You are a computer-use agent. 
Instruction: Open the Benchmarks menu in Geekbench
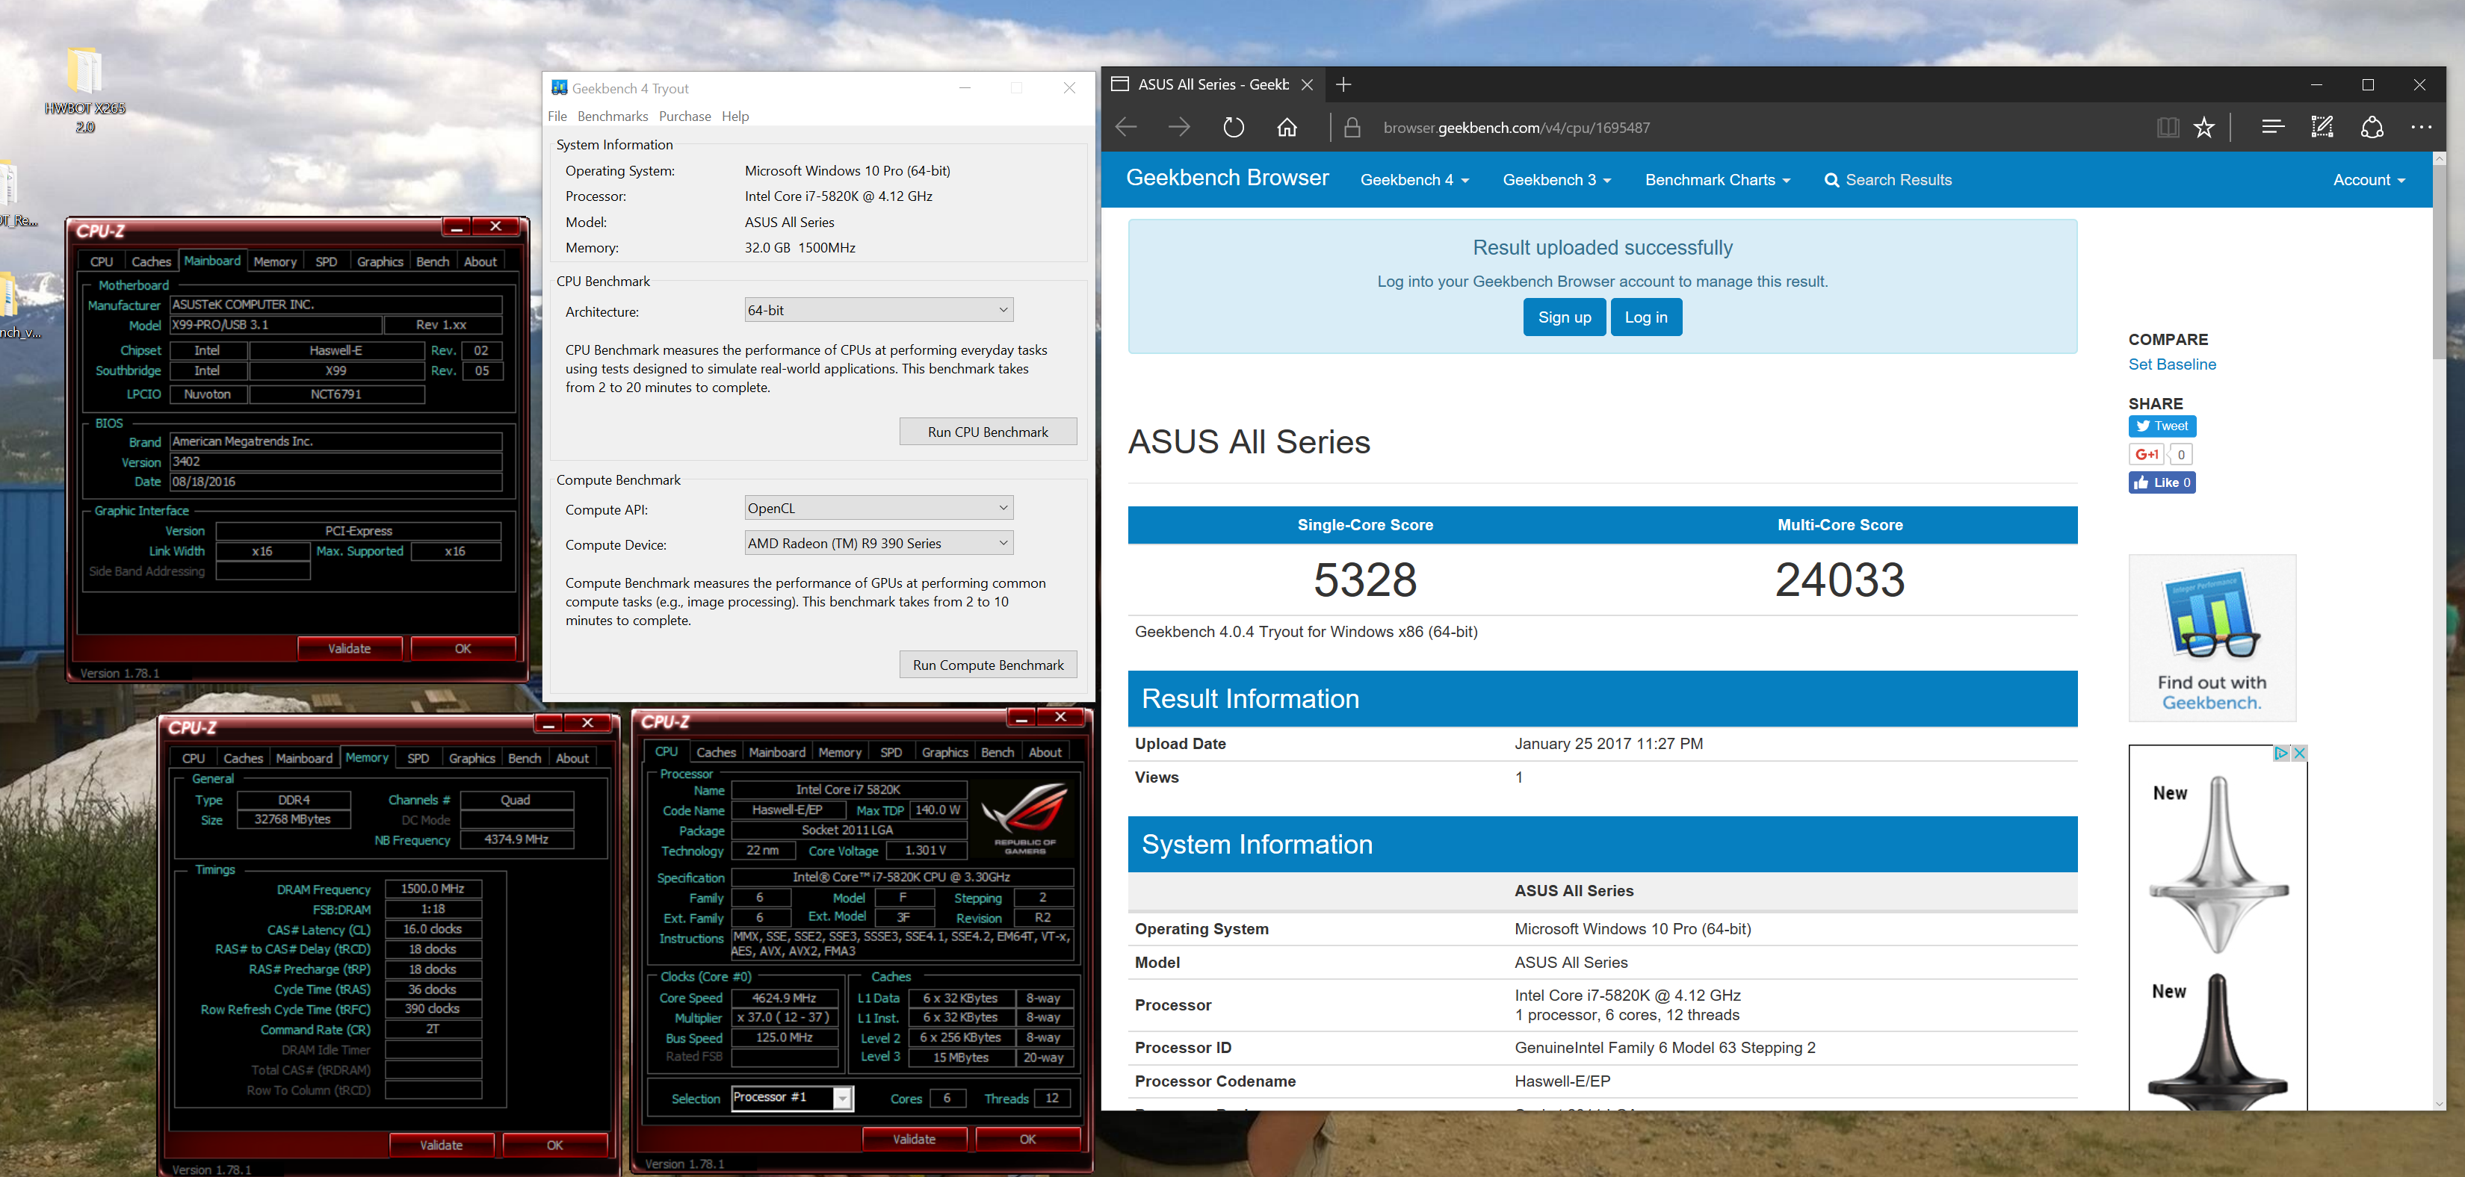coord(613,116)
